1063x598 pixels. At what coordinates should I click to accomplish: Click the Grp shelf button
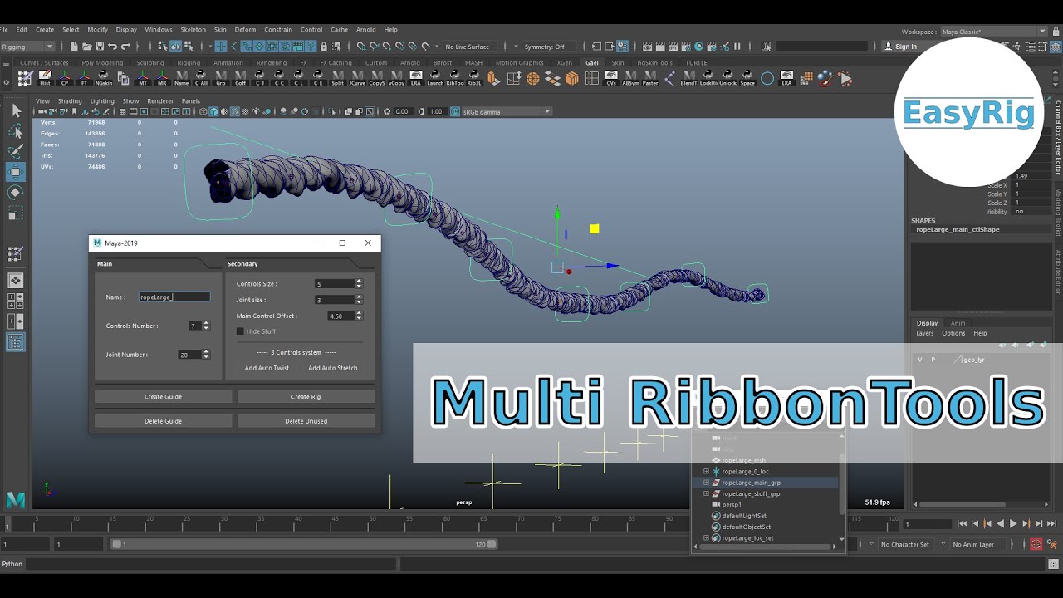point(221,79)
